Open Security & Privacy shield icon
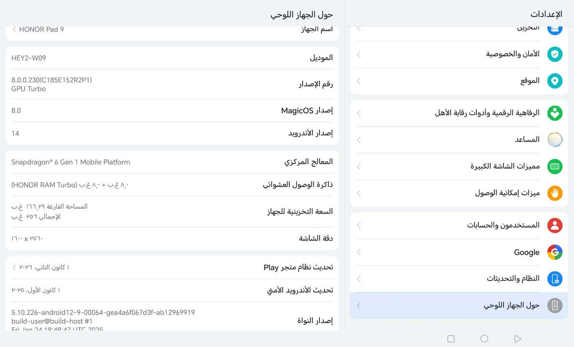The image size is (574, 347). [555, 54]
